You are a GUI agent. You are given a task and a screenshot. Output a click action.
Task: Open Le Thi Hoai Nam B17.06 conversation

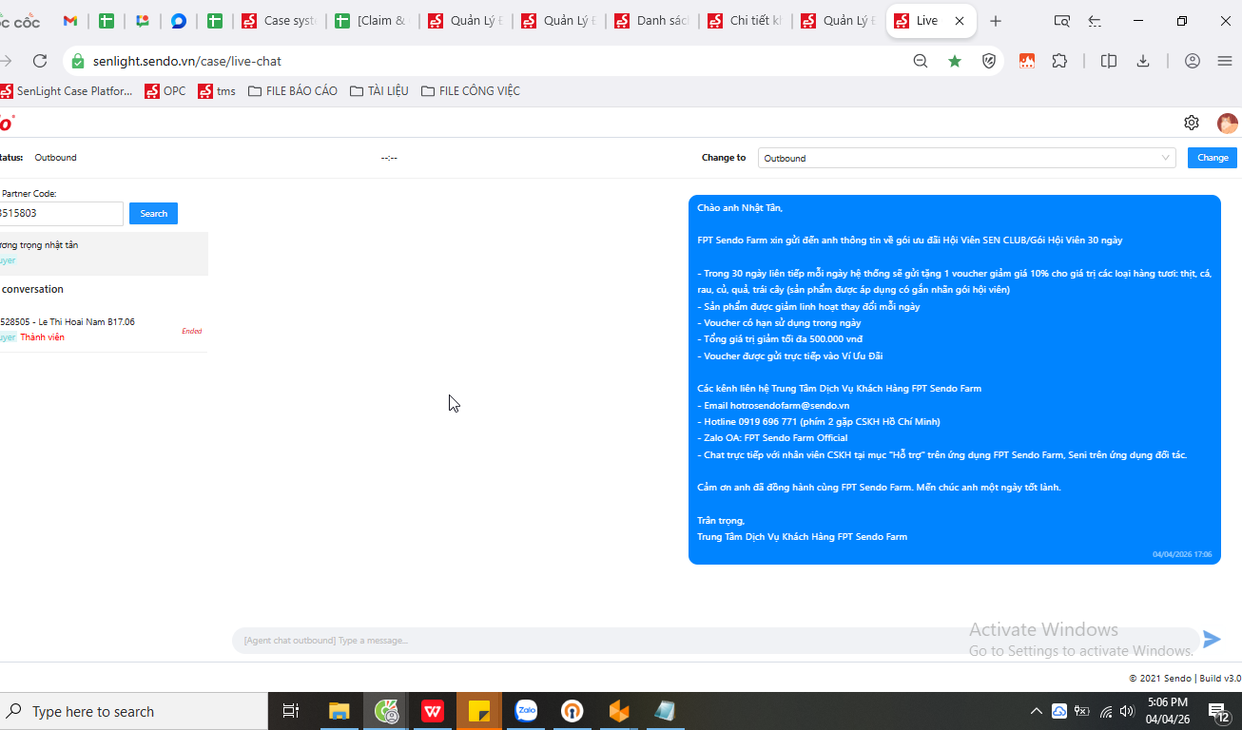(x=104, y=329)
